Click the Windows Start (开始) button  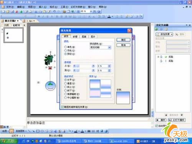coord(9,141)
